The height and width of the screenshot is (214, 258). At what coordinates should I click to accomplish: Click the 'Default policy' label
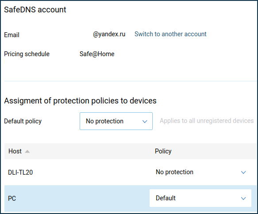[23, 121]
